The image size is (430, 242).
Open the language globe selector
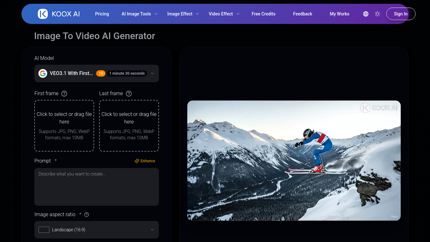(365, 14)
